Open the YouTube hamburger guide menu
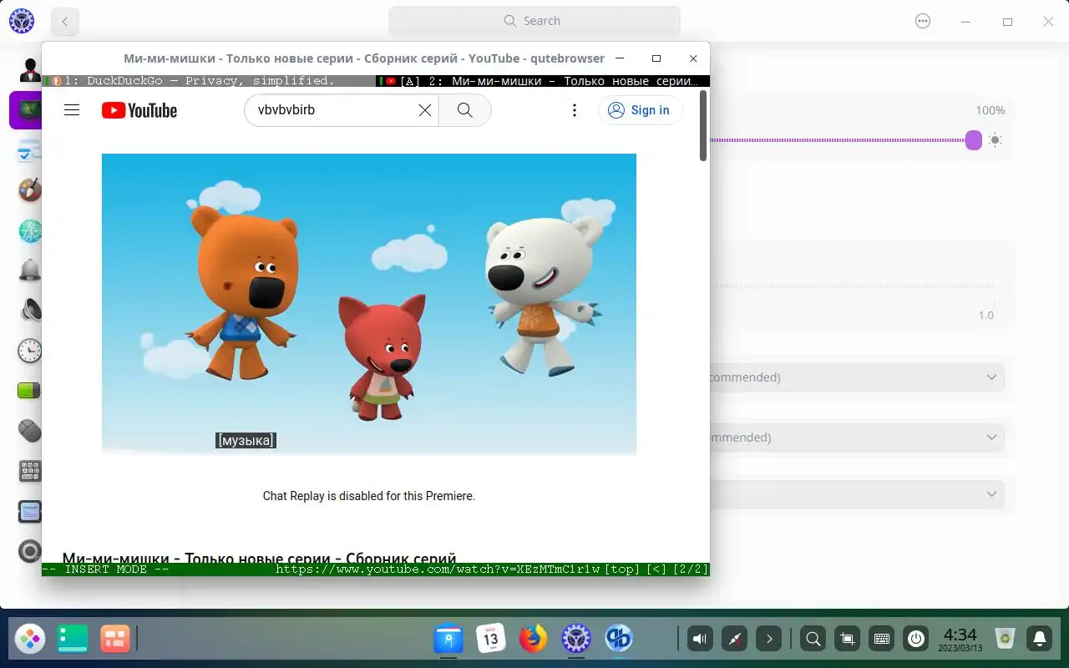 pos(72,110)
